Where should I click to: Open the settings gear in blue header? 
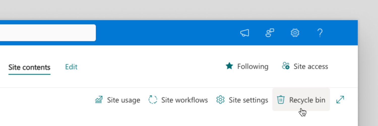(295, 33)
